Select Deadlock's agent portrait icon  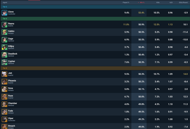[x=4, y=55]
